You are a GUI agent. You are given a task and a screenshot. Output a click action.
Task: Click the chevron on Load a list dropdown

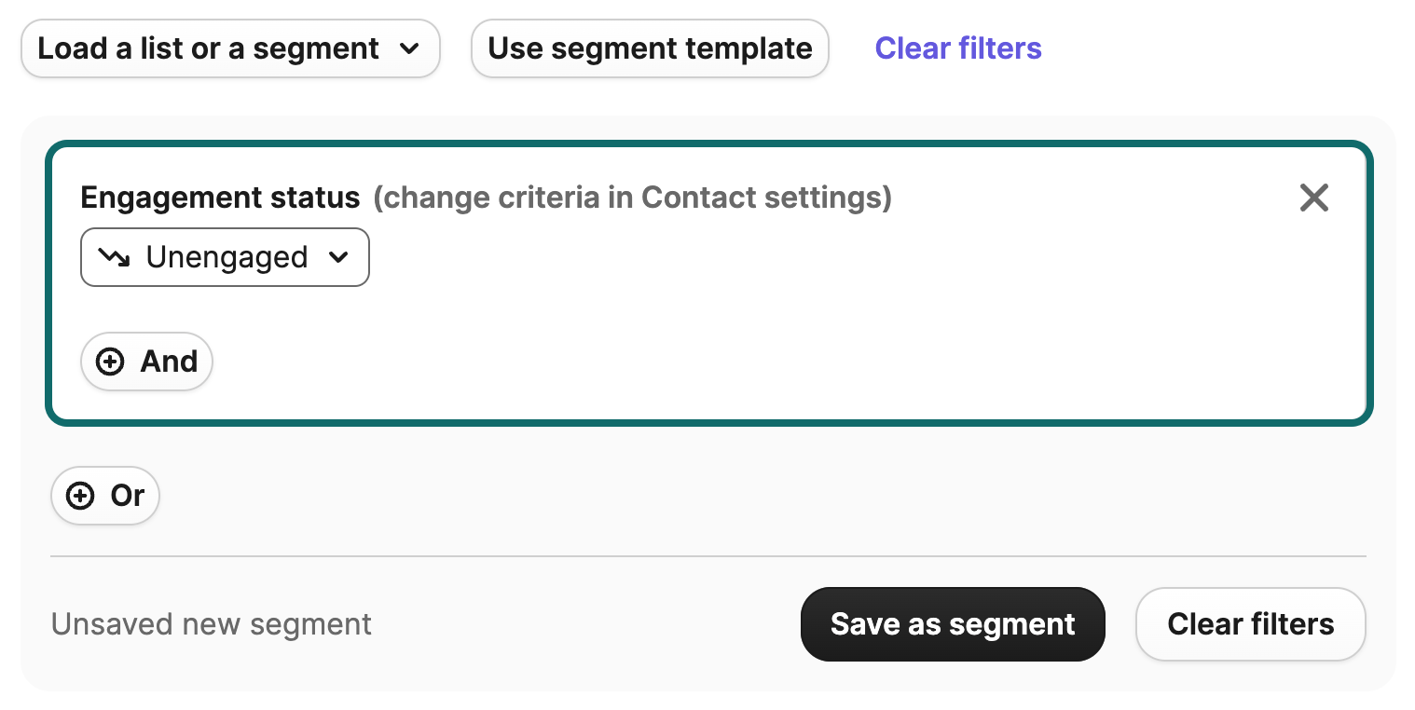point(410,48)
